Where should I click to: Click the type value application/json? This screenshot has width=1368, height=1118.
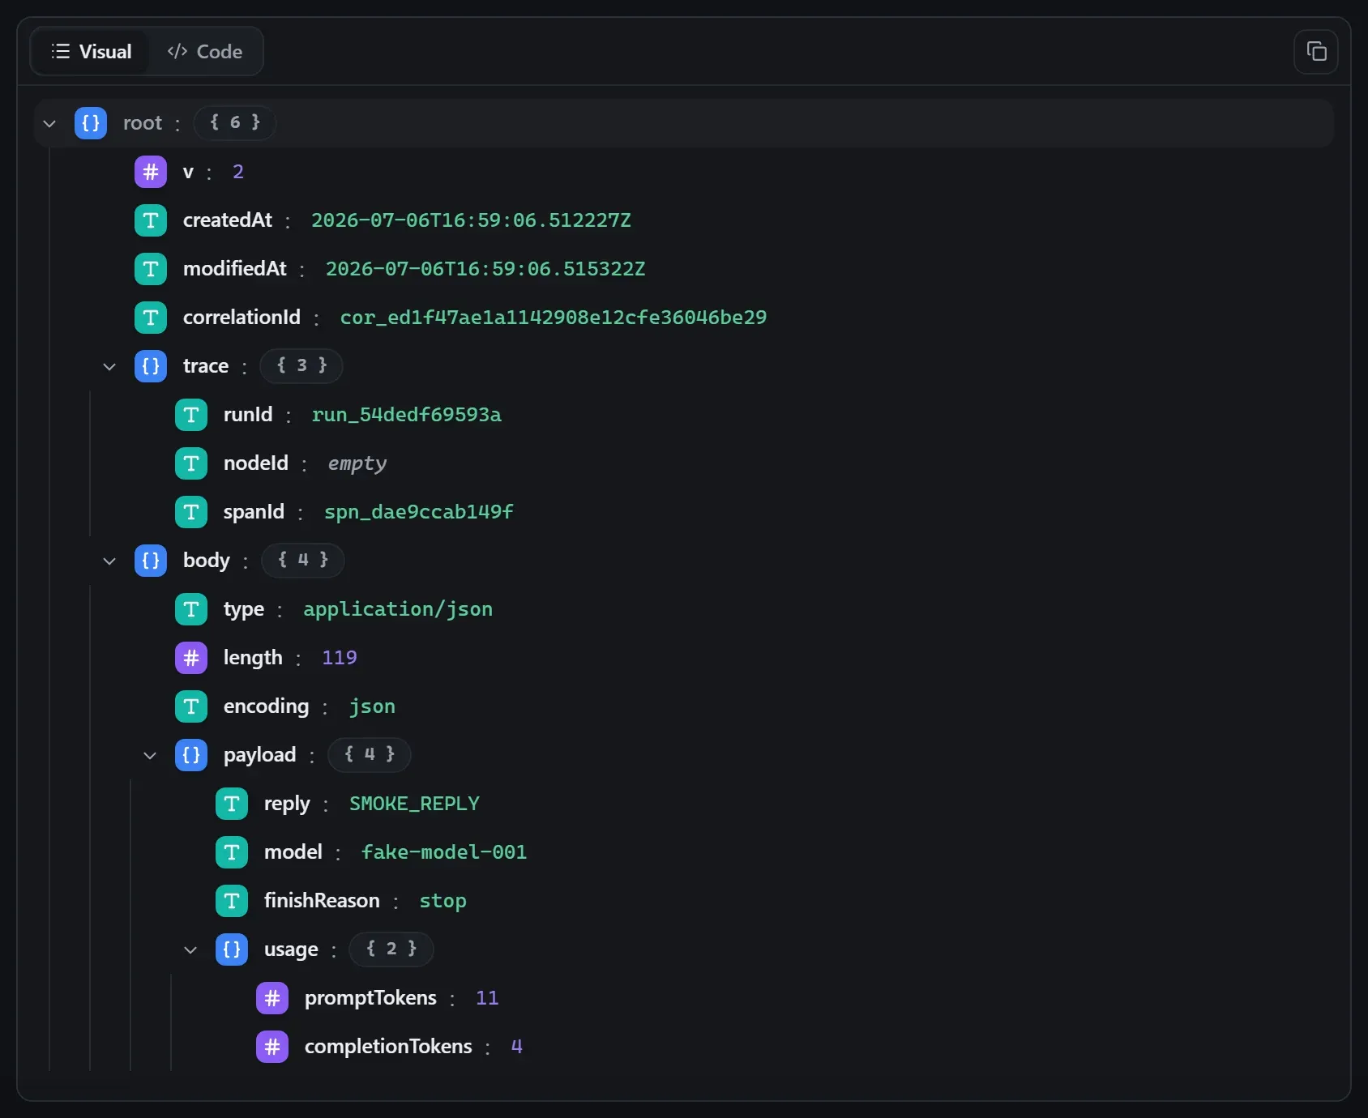point(398,609)
